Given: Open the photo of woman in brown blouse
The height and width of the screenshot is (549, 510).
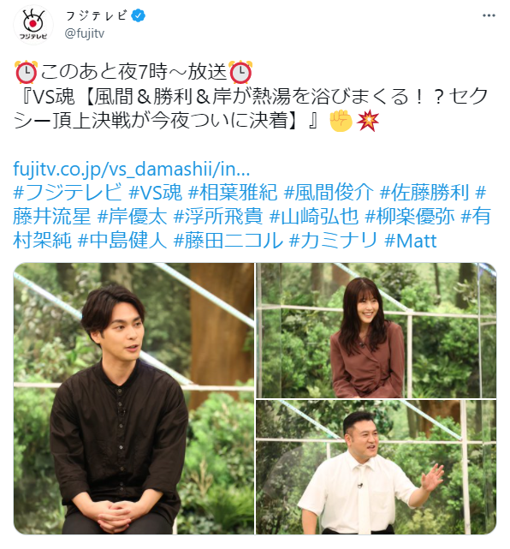Looking at the screenshot, I should coord(376,330).
